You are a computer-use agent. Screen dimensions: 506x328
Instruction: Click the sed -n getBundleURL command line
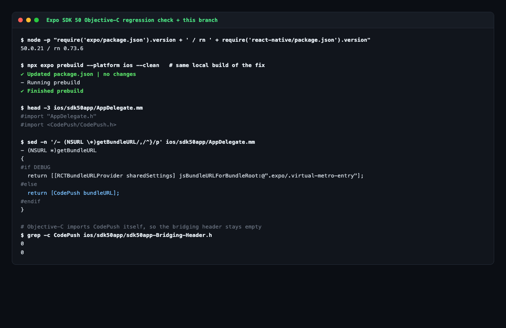[x=138, y=142]
